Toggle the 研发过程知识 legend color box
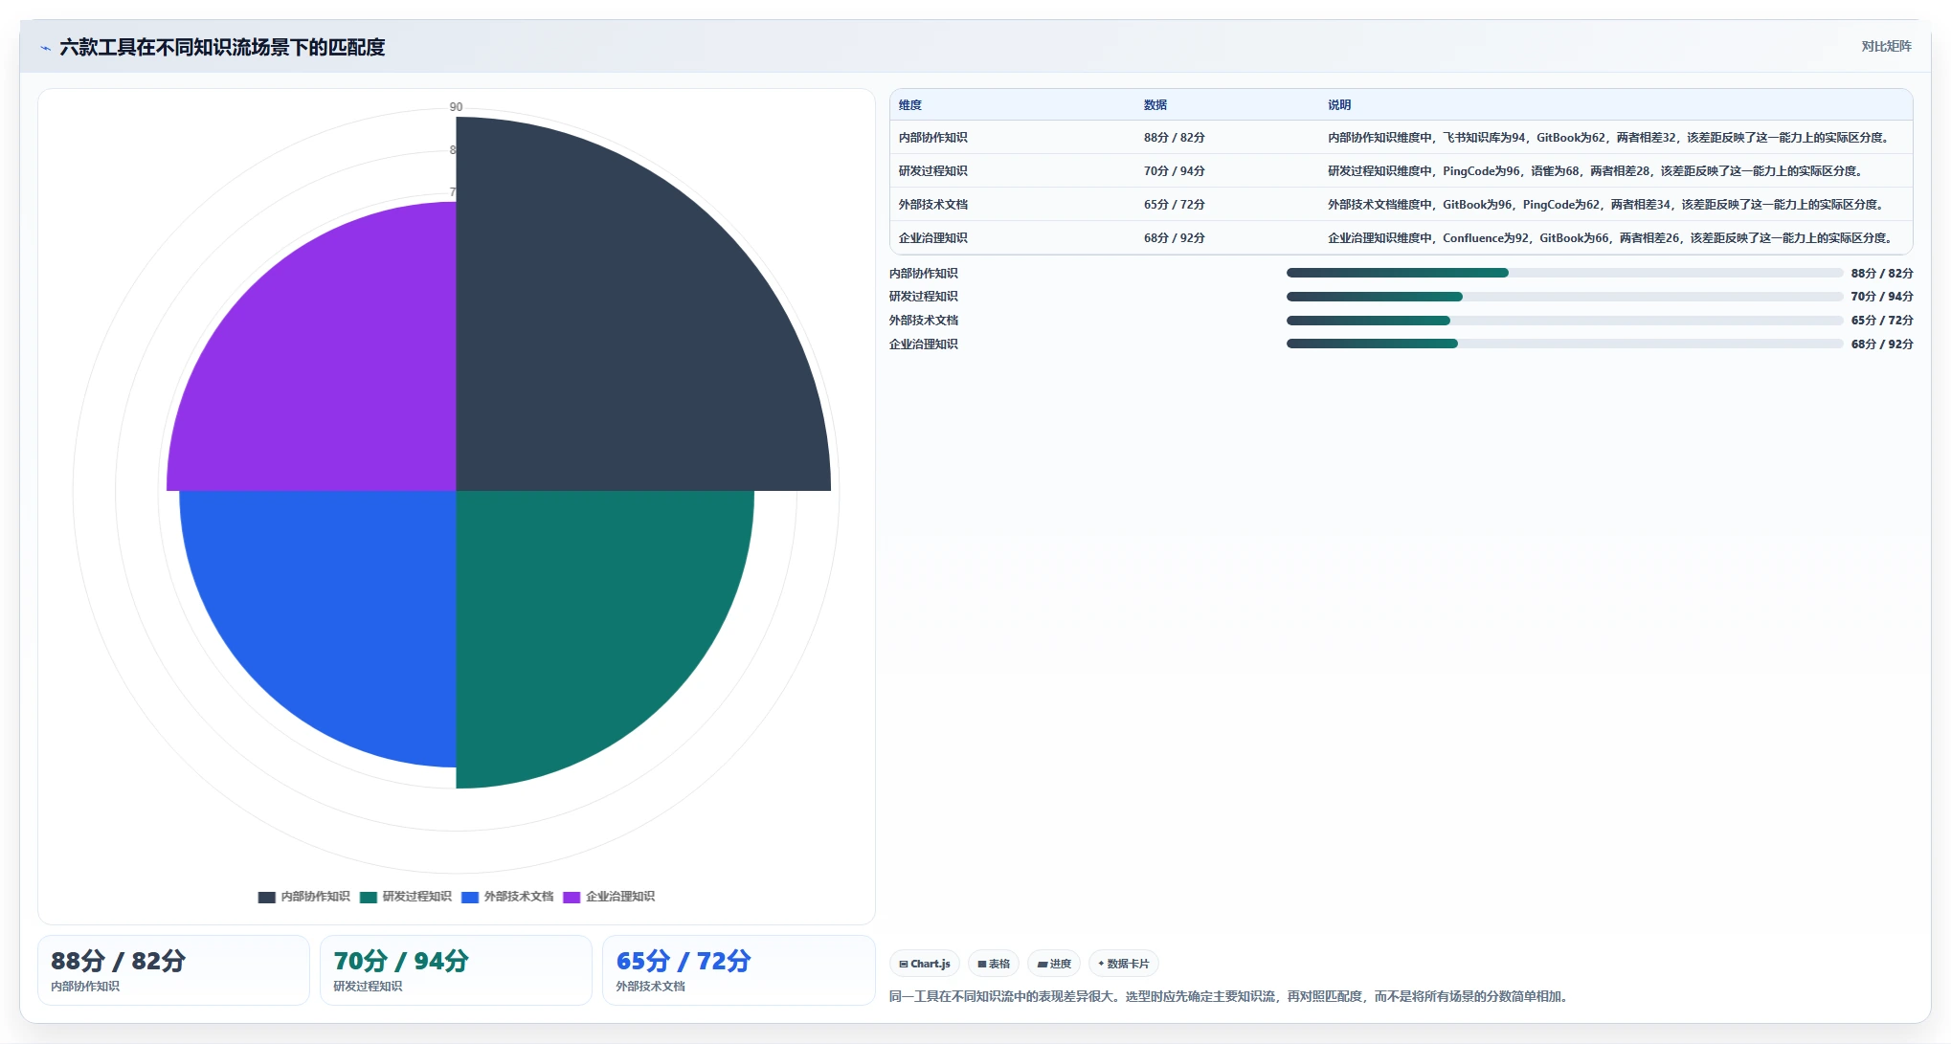This screenshot has width=1951, height=1044. click(369, 898)
